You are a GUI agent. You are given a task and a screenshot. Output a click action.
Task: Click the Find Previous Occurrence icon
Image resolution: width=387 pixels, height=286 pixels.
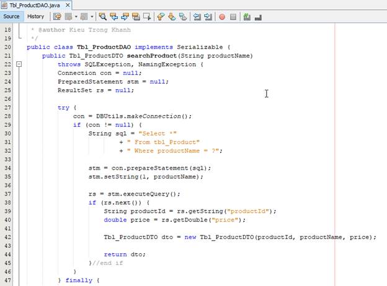pyautogui.click(x=113, y=17)
